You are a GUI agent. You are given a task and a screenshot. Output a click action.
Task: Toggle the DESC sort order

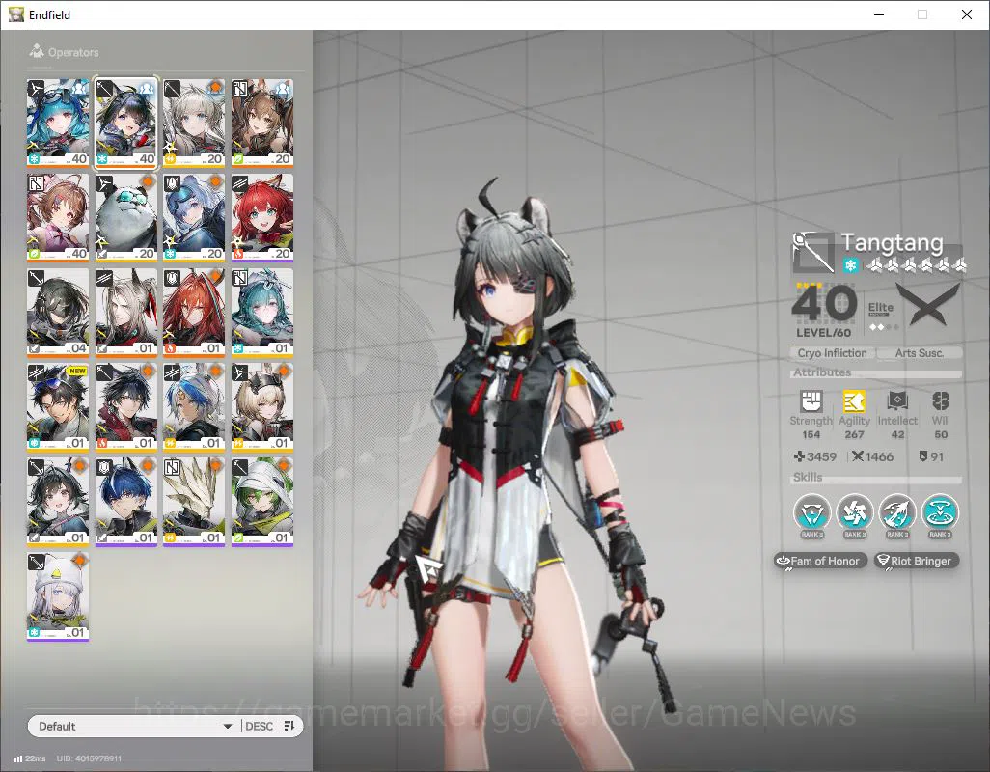coord(259,726)
